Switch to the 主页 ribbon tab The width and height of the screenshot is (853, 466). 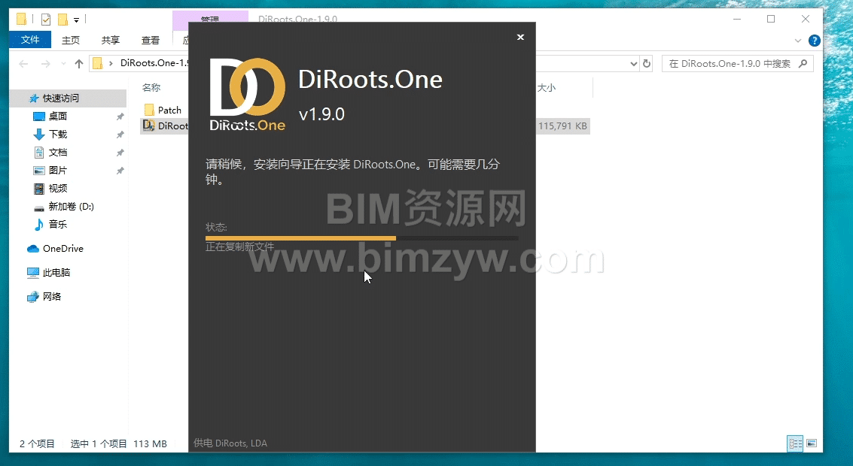pos(71,40)
